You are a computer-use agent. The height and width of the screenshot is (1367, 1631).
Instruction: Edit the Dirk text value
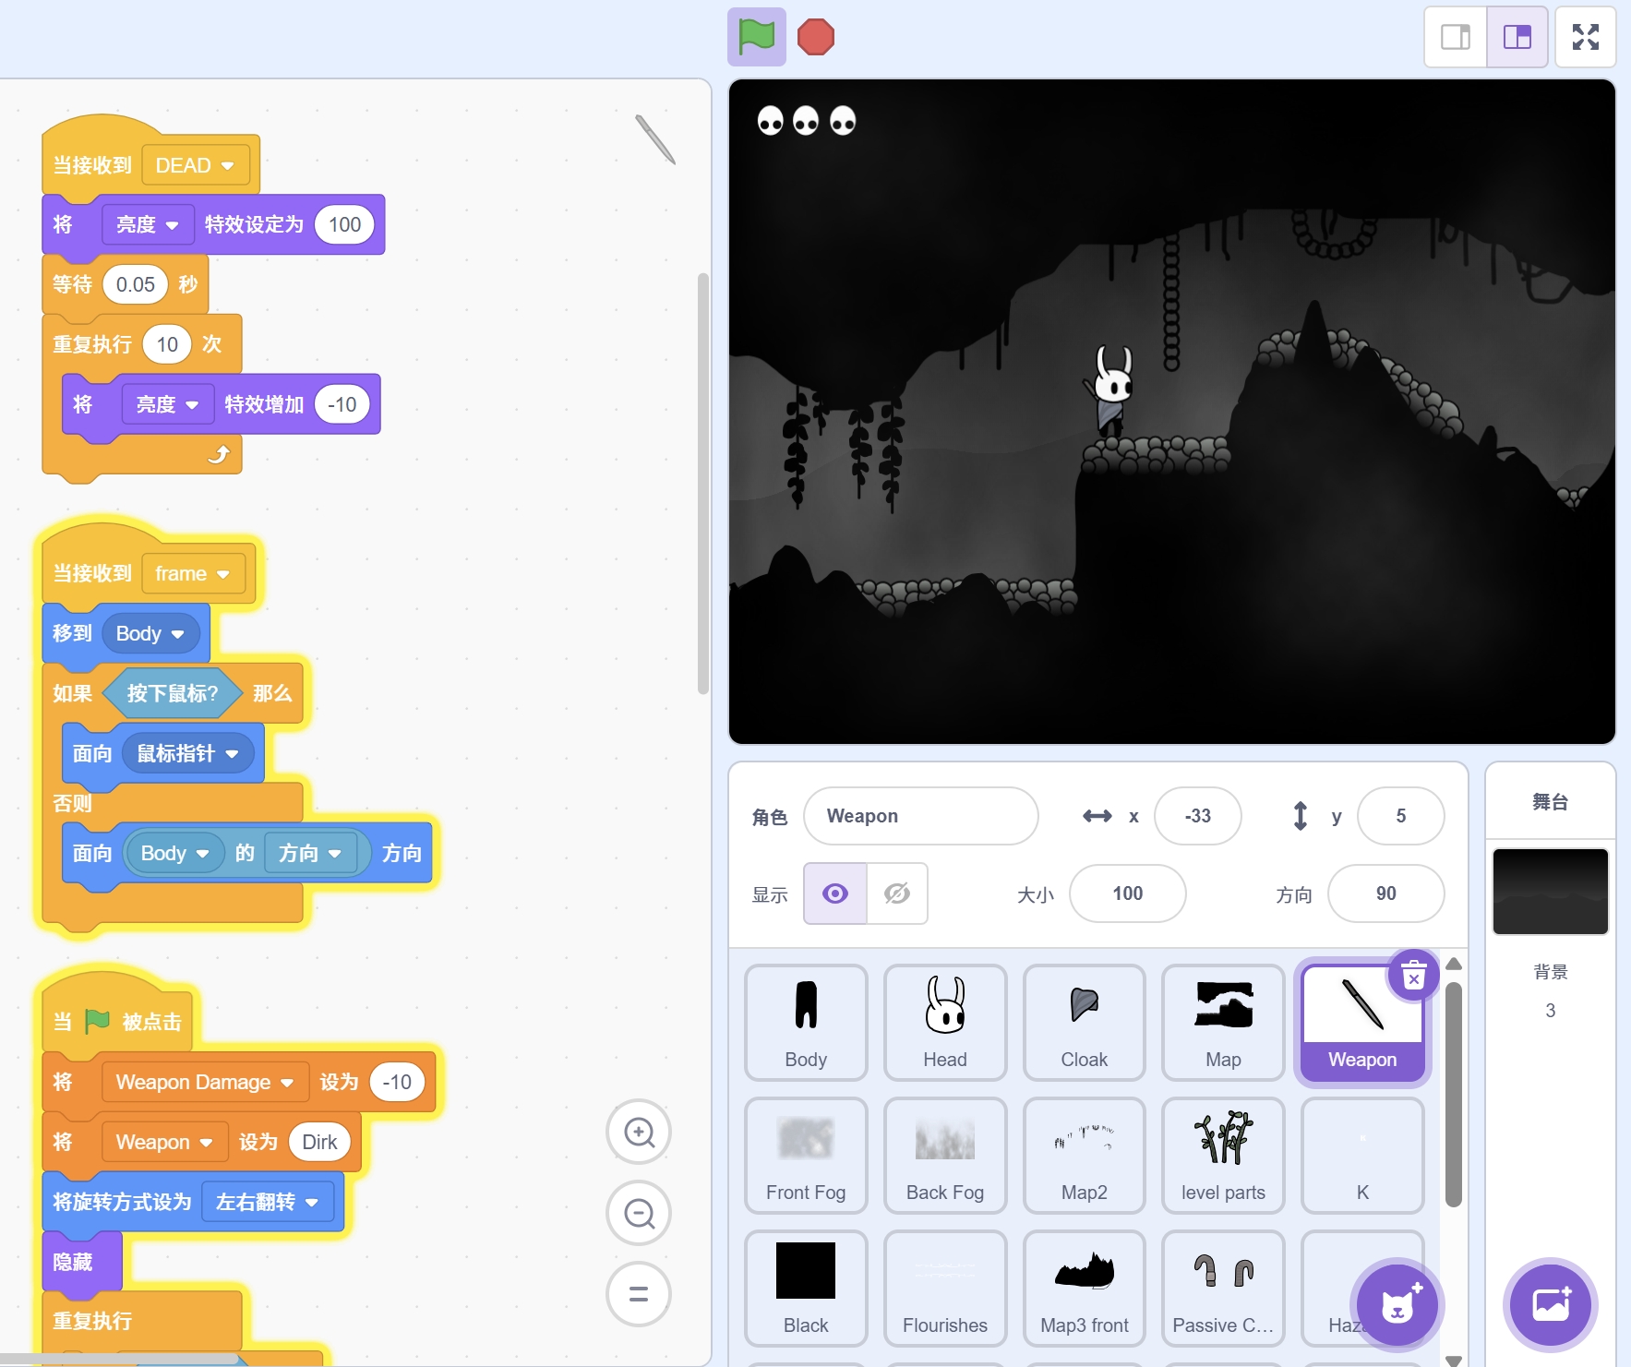pyautogui.click(x=319, y=1142)
